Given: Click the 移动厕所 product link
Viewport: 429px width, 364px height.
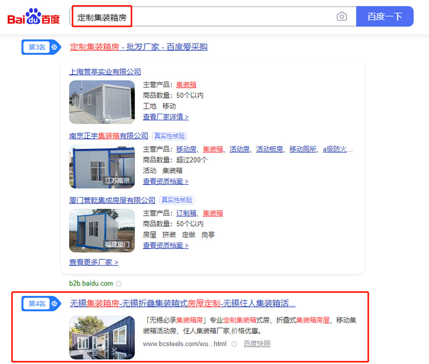Looking at the screenshot, I should click(x=303, y=149).
